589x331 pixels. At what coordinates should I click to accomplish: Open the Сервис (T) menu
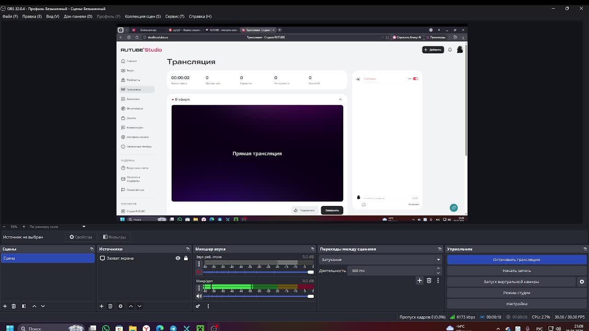pyautogui.click(x=175, y=17)
